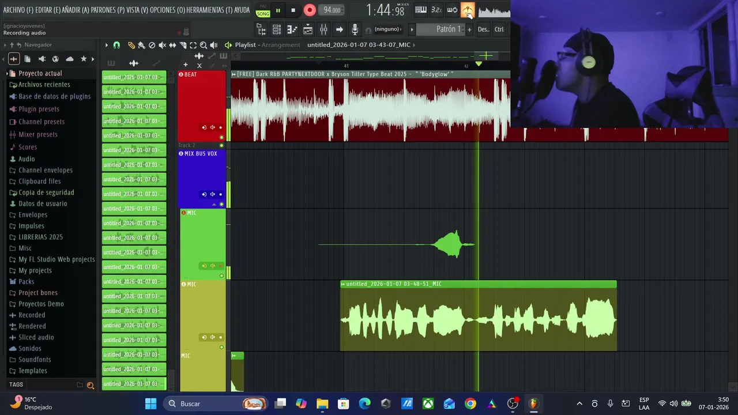738x415 pixels.
Task: Select the delete tool icon
Action: [x=152, y=45]
